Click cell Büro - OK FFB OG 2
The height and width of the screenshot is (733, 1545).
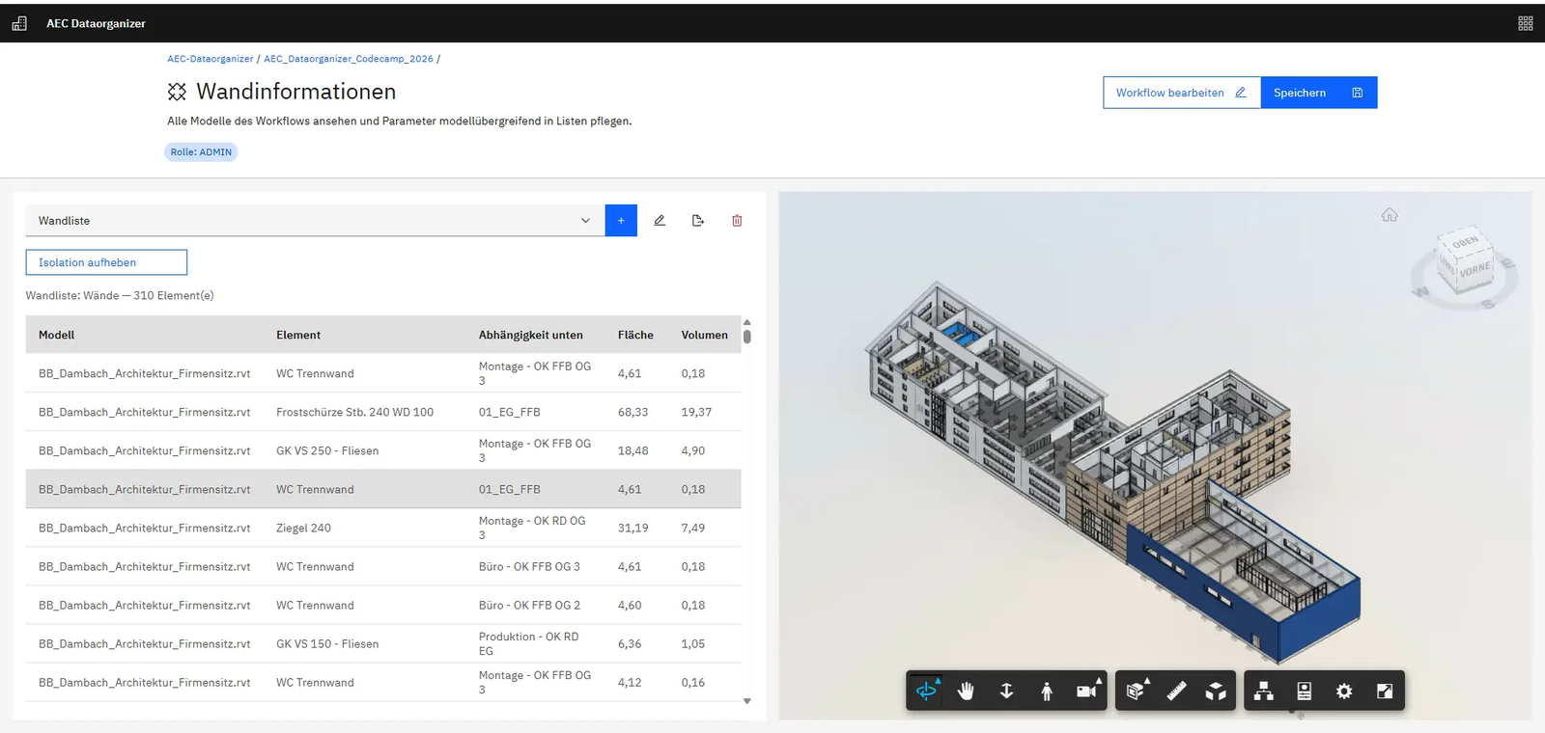coord(529,605)
